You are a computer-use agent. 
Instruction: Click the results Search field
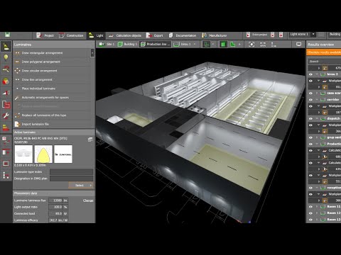[x=325, y=62]
